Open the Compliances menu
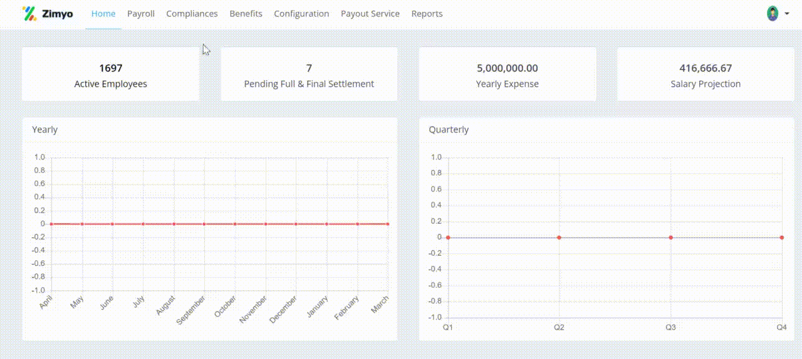802x359 pixels. click(192, 13)
